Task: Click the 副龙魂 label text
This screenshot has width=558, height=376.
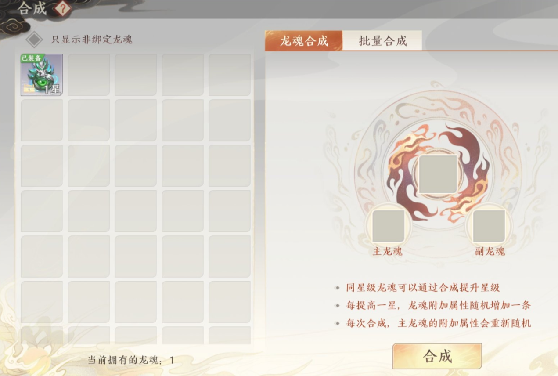Action: click(490, 252)
